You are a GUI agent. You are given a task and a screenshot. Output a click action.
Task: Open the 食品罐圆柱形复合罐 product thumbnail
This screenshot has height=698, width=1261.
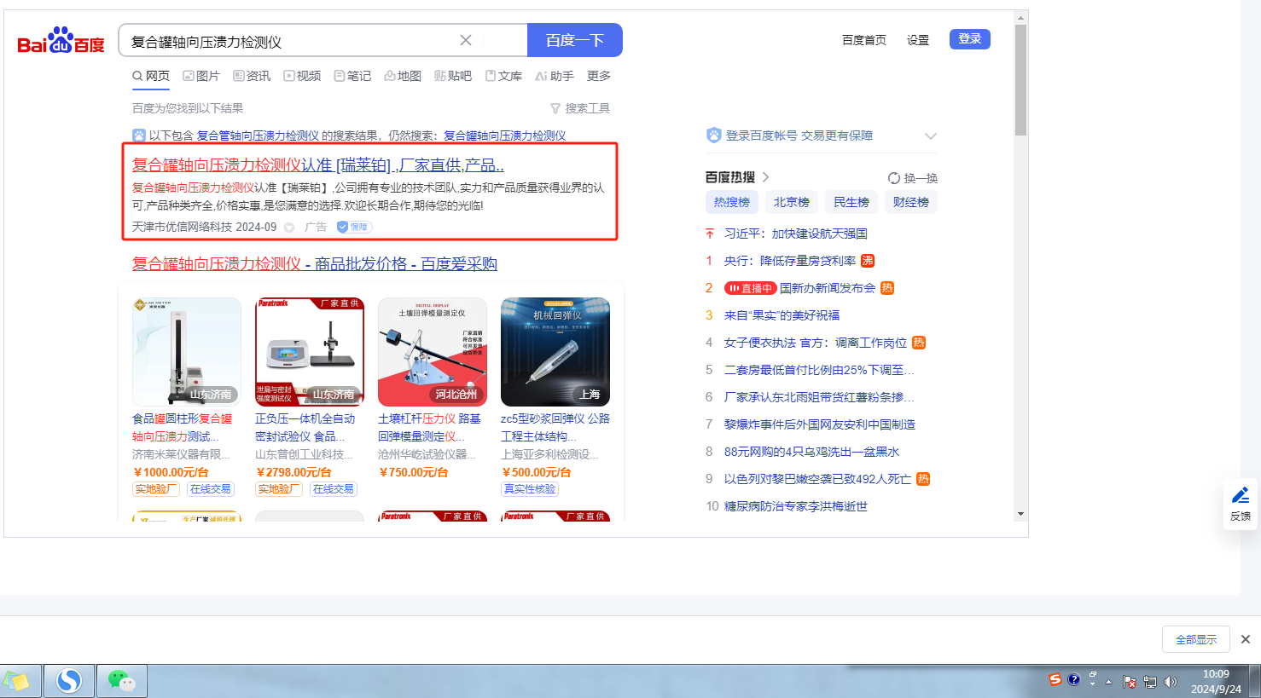pos(187,352)
